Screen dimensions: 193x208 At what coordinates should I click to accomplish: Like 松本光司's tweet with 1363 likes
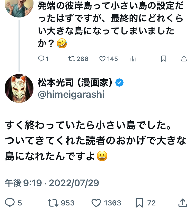[97, 203]
